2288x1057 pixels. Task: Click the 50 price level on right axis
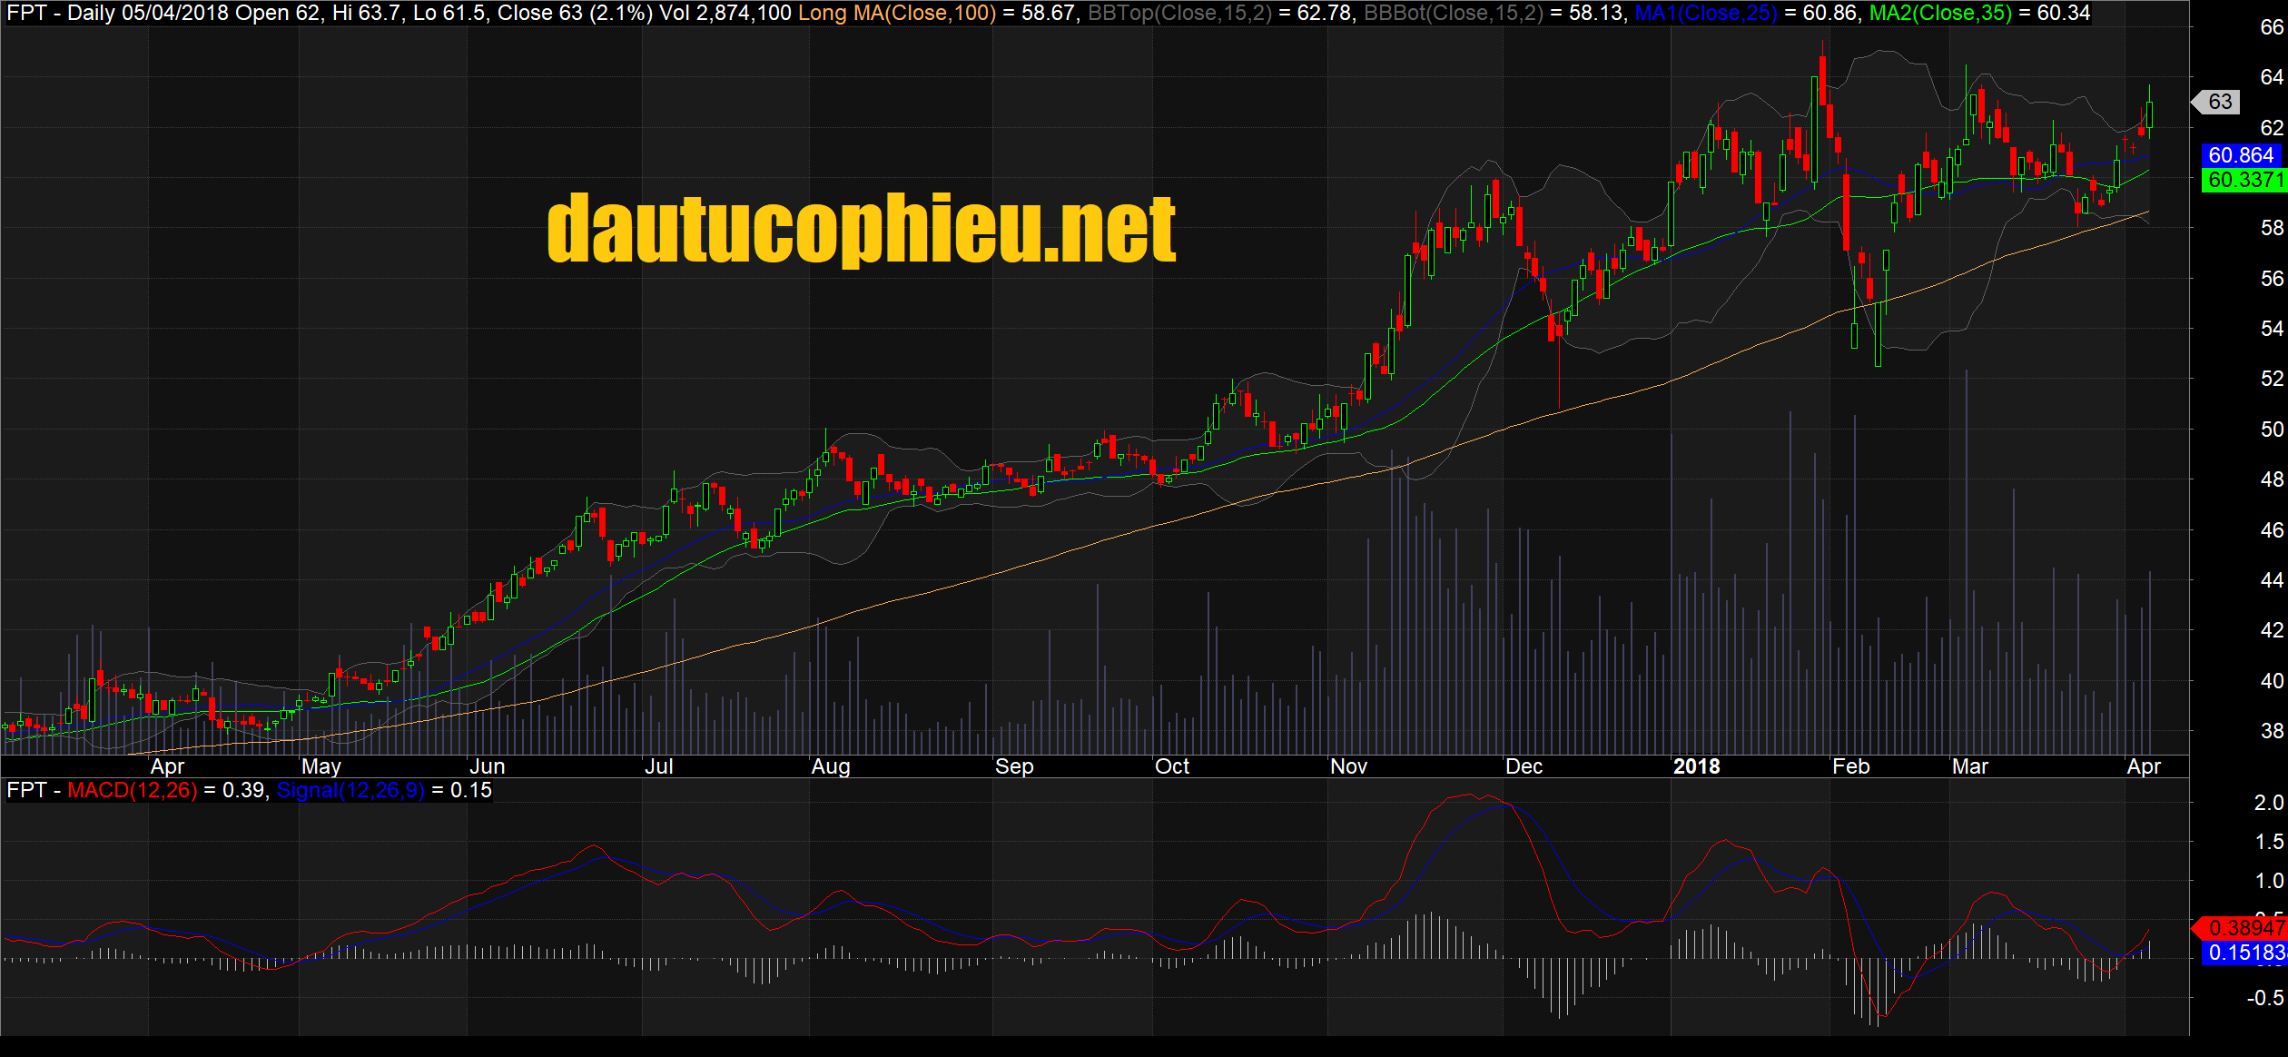[x=2272, y=429]
